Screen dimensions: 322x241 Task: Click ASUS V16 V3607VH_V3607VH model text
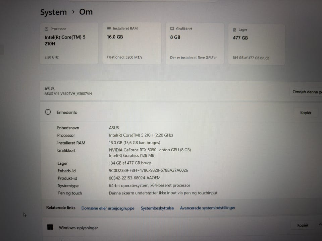point(68,94)
